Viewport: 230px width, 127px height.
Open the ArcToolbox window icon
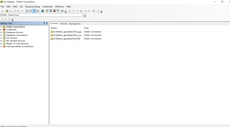point(54,11)
